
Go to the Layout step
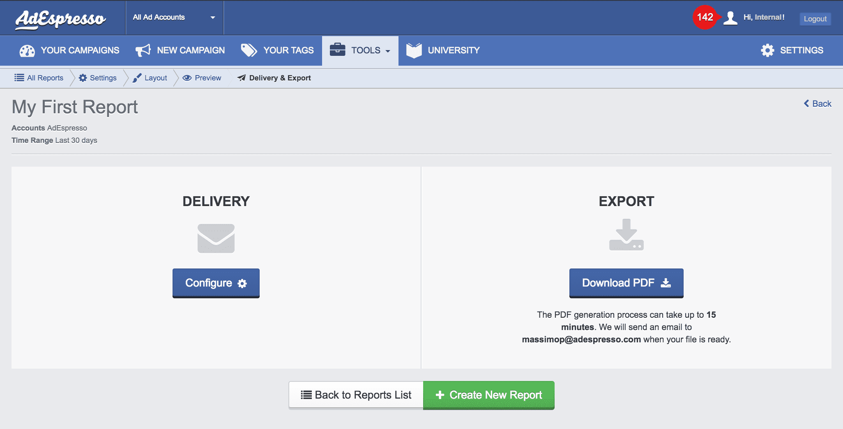[150, 78]
